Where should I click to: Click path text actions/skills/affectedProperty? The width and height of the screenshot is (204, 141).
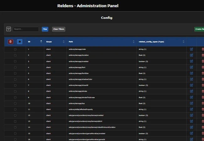(x=81, y=109)
